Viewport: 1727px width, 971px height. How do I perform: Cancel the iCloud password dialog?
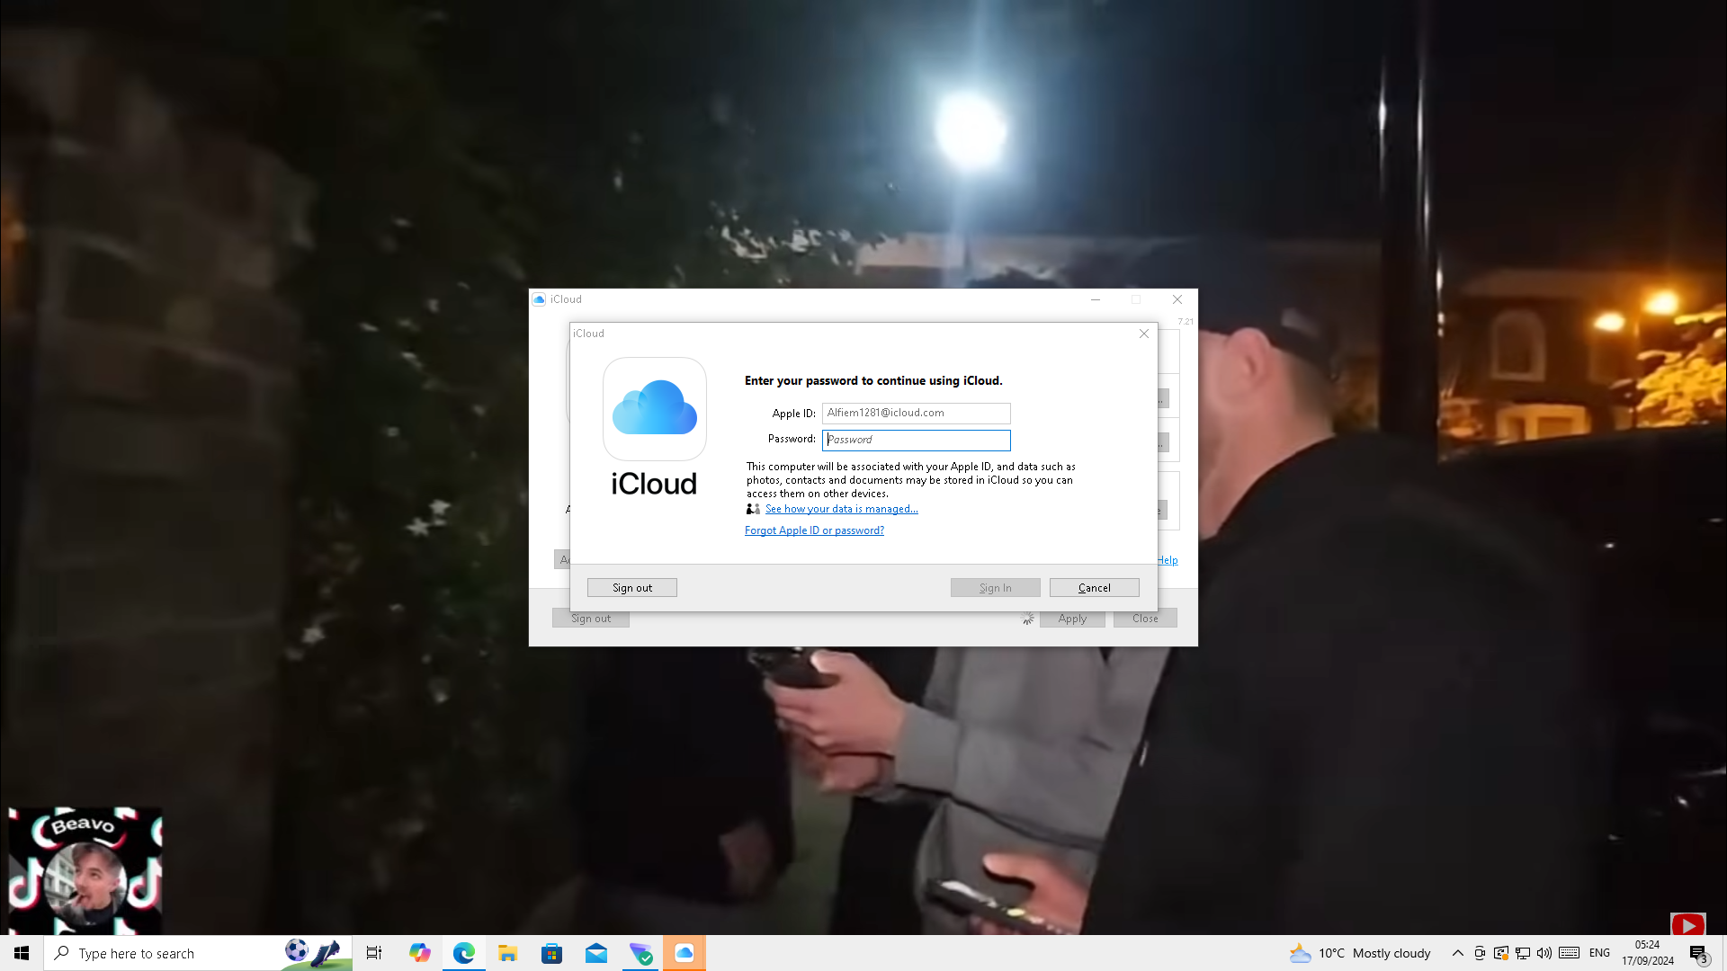(x=1094, y=588)
